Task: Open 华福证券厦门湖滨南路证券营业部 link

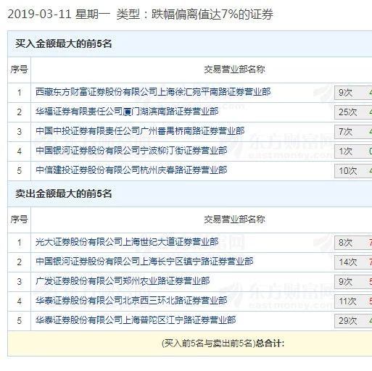Action: tap(127, 112)
